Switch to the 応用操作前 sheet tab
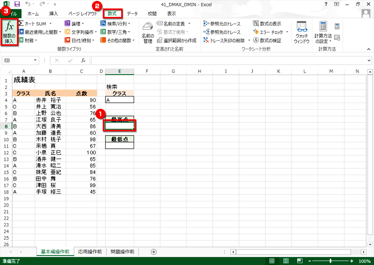This screenshot has width=374, height=265. tap(90, 252)
